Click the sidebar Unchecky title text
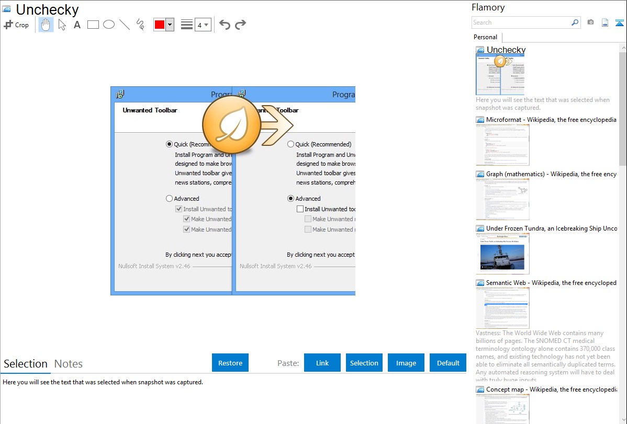Viewport: 627px width, 424px height. click(506, 50)
